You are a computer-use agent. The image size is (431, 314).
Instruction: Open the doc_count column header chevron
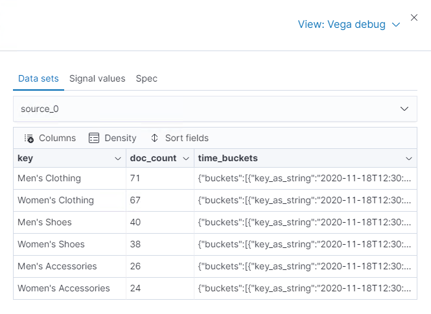(x=185, y=159)
